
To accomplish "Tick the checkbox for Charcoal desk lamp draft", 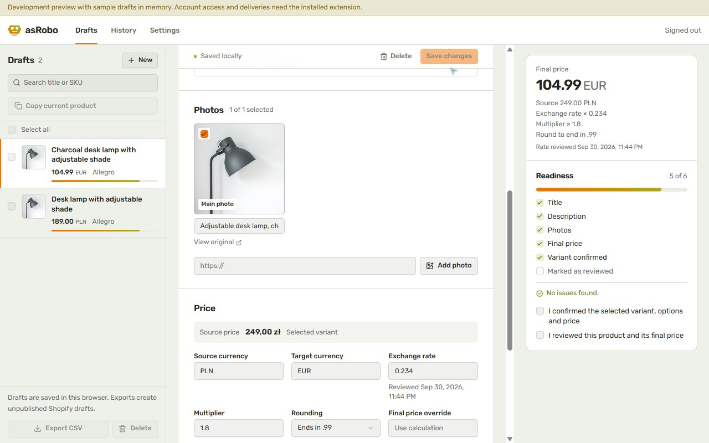I will (12, 157).
